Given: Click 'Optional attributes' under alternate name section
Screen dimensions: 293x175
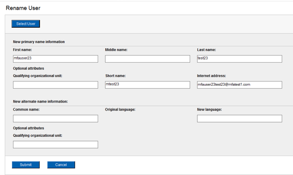Looking at the screenshot, I should [29, 128].
